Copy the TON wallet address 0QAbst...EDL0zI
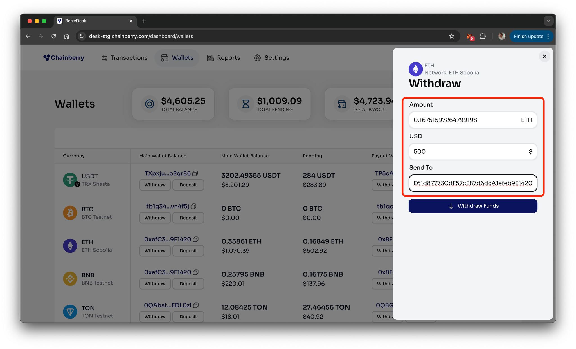This screenshot has width=576, height=349. click(x=196, y=305)
